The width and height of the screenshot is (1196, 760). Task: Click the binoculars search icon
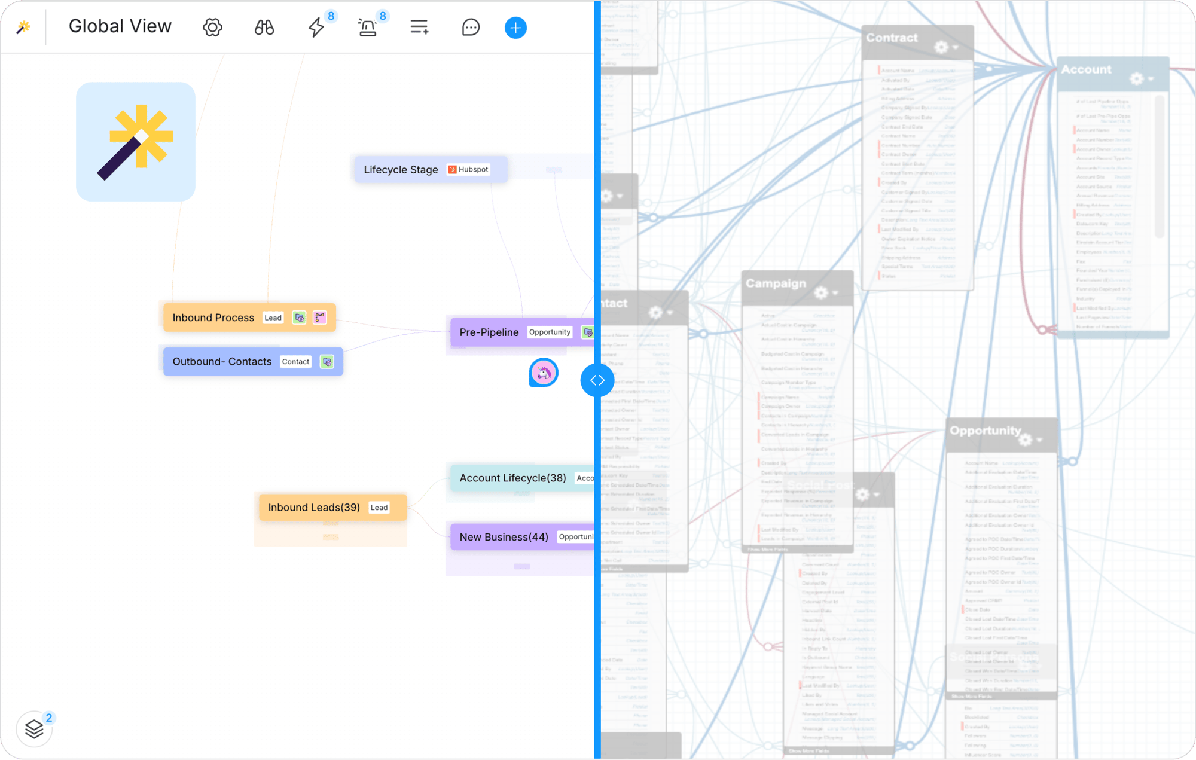tap(264, 28)
